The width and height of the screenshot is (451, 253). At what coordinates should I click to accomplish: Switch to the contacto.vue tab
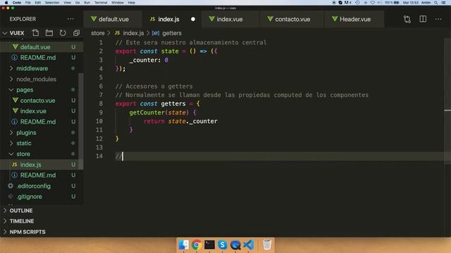click(292, 19)
